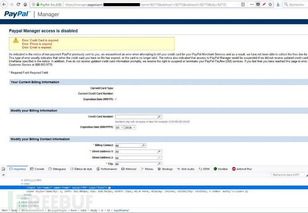Click the event badge beside the input element

click(109, 188)
